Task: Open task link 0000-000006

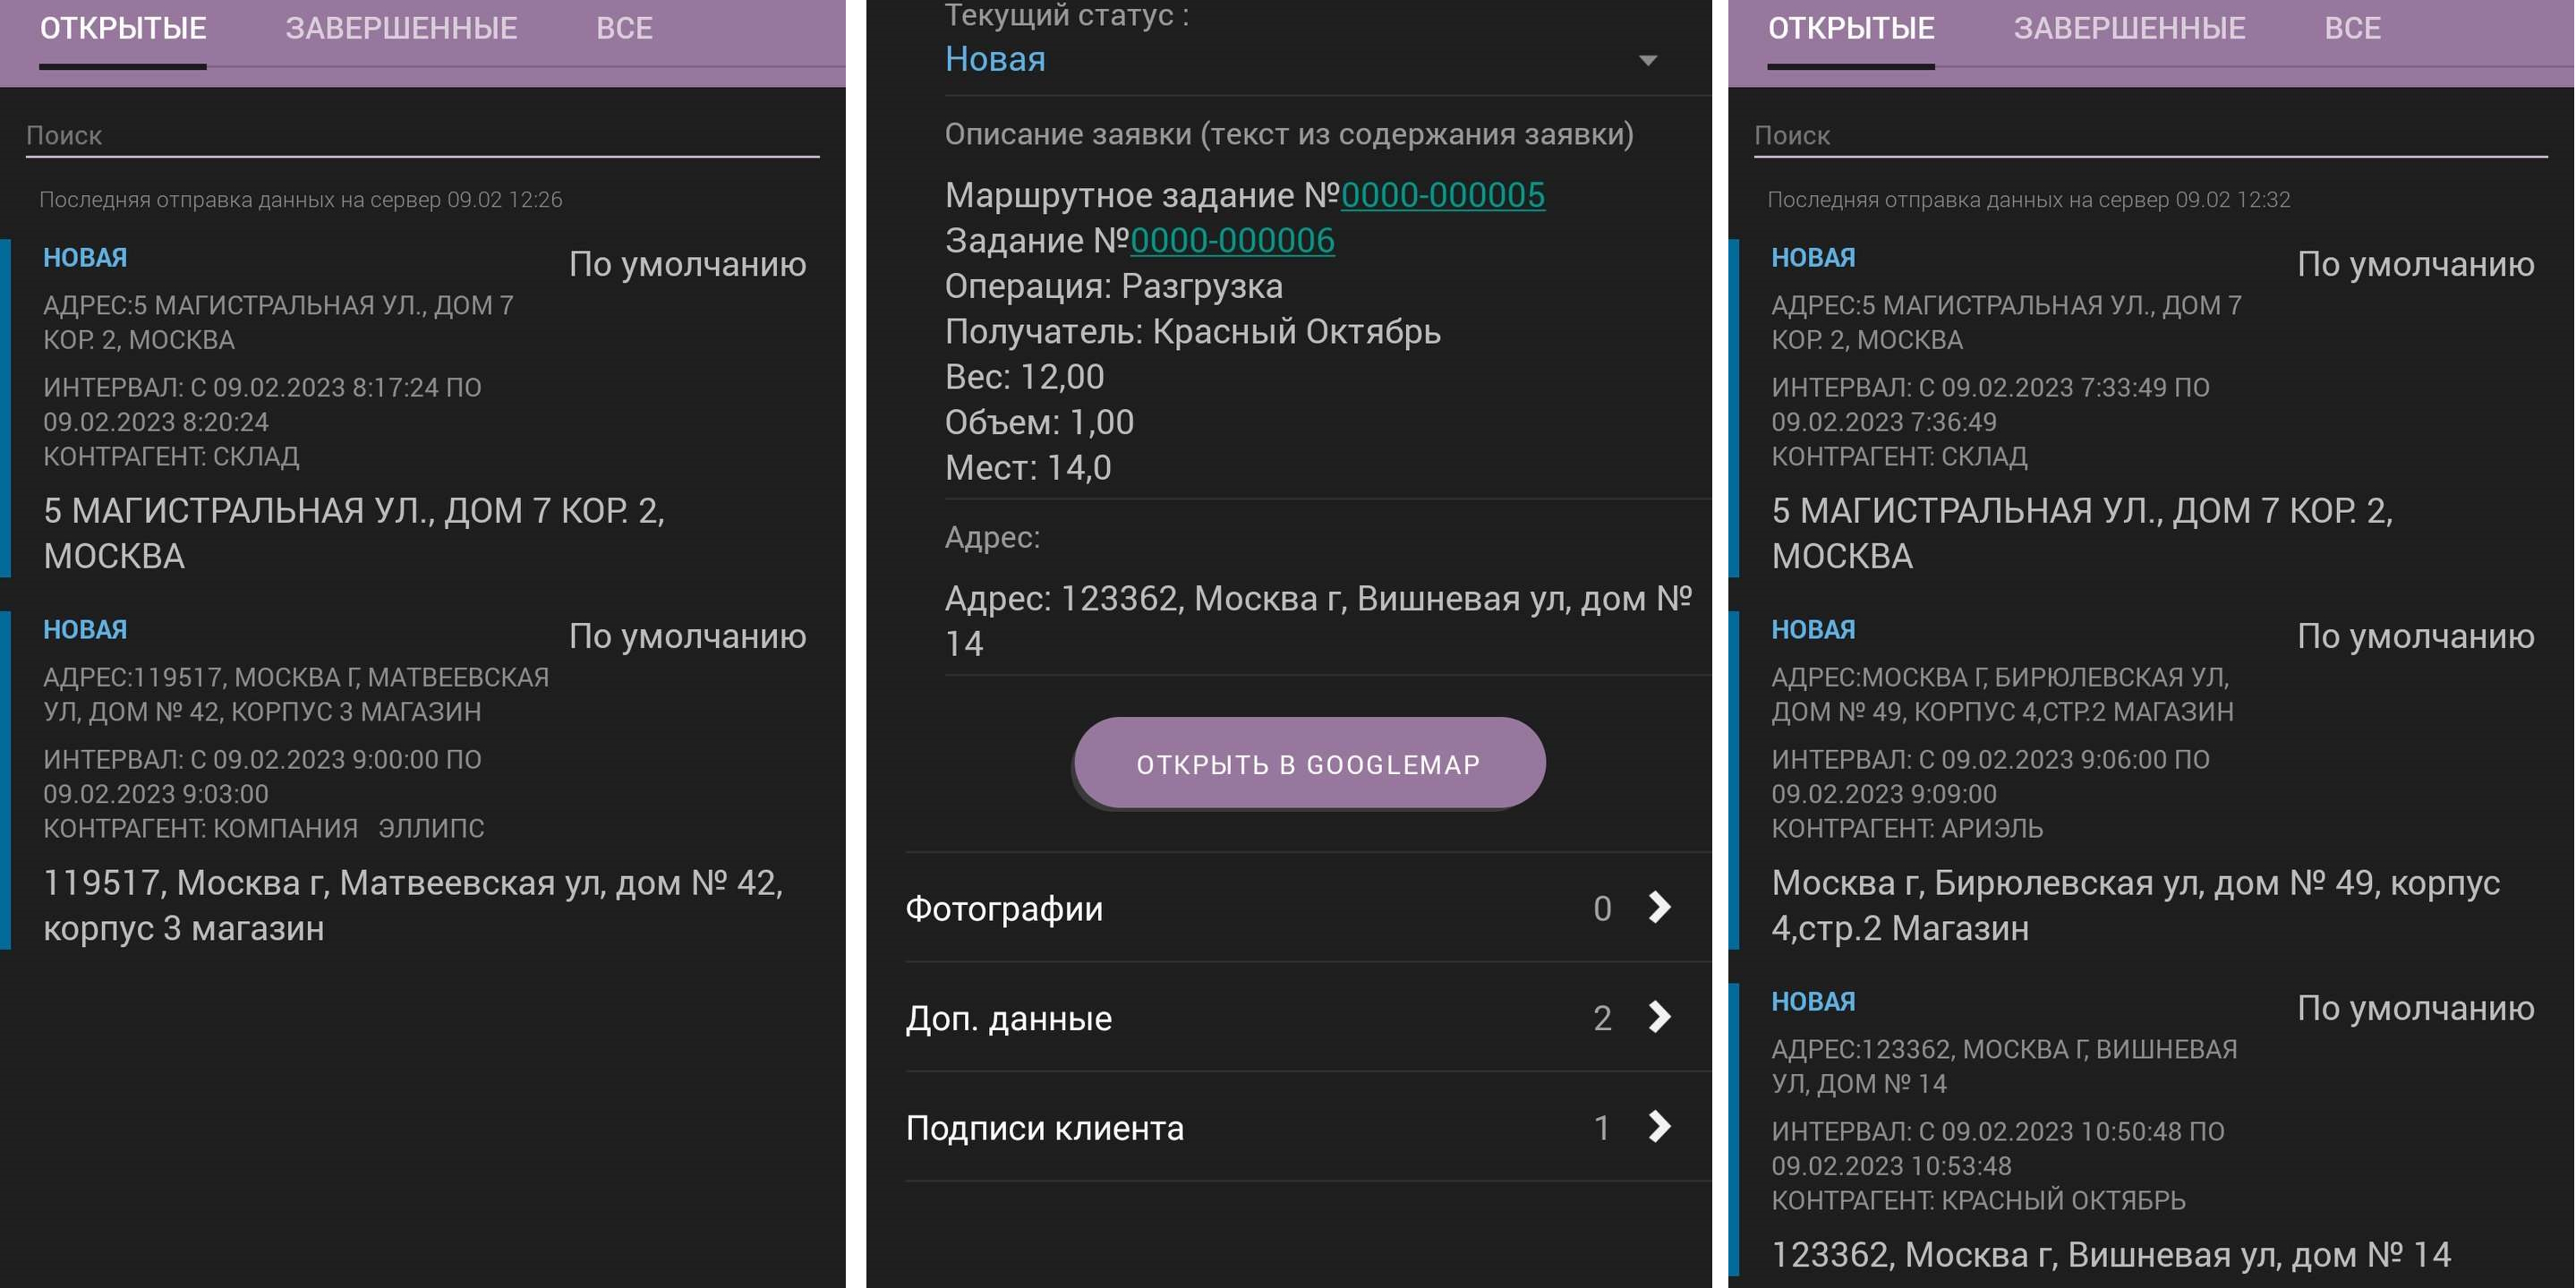Action: click(x=1230, y=240)
